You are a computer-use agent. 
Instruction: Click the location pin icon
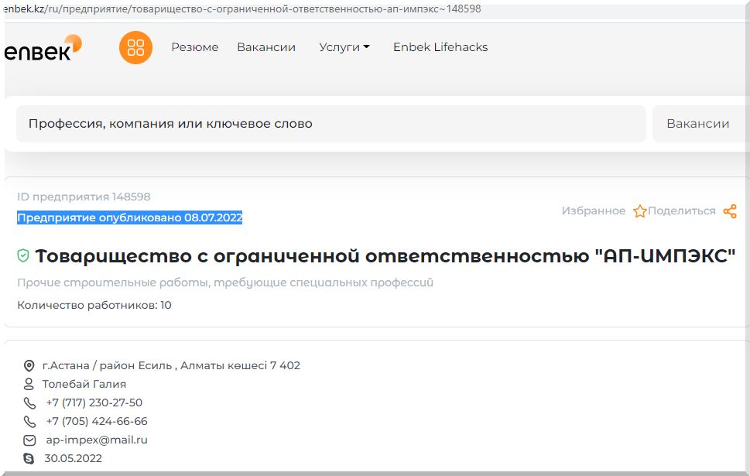[x=29, y=366]
